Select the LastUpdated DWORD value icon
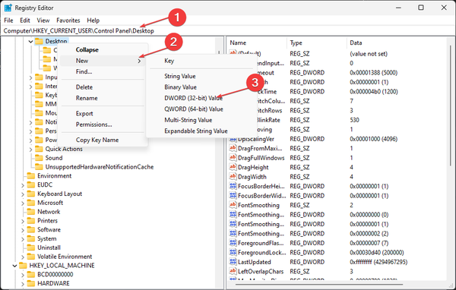Viewport: 456px width, 290px height. point(233,262)
